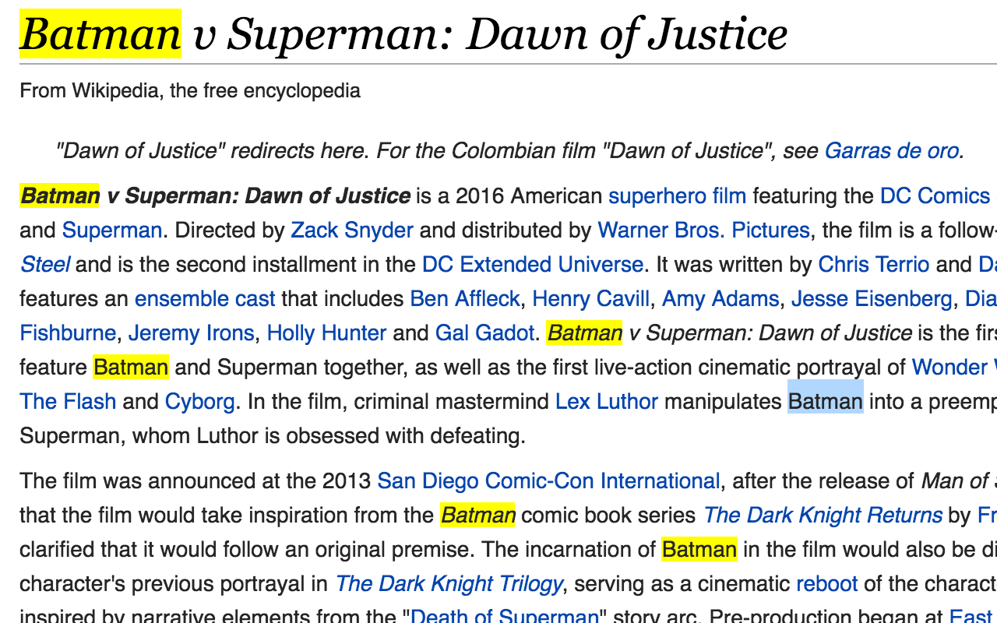Open the ensemble cast link

205,298
